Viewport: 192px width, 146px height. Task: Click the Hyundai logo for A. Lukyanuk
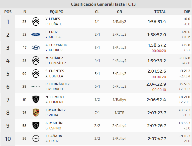pos(36,47)
